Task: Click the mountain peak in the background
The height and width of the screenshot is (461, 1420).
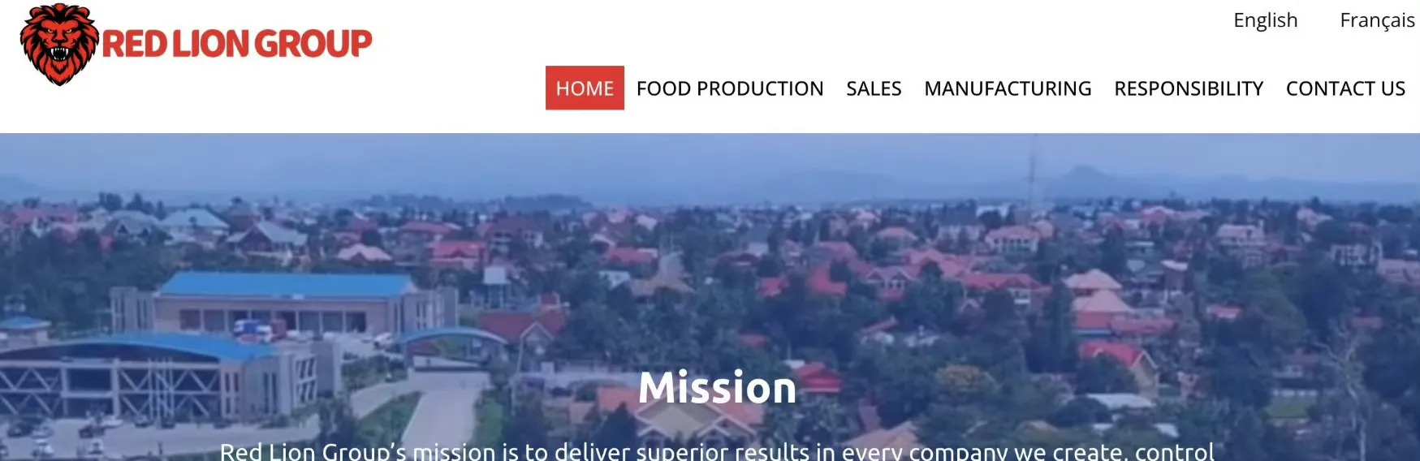Action: (x=1080, y=174)
